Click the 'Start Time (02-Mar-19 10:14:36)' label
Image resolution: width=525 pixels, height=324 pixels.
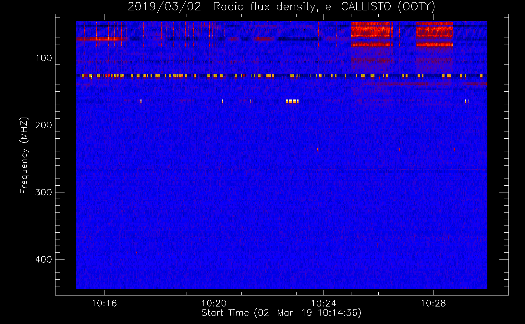[x=281, y=313]
